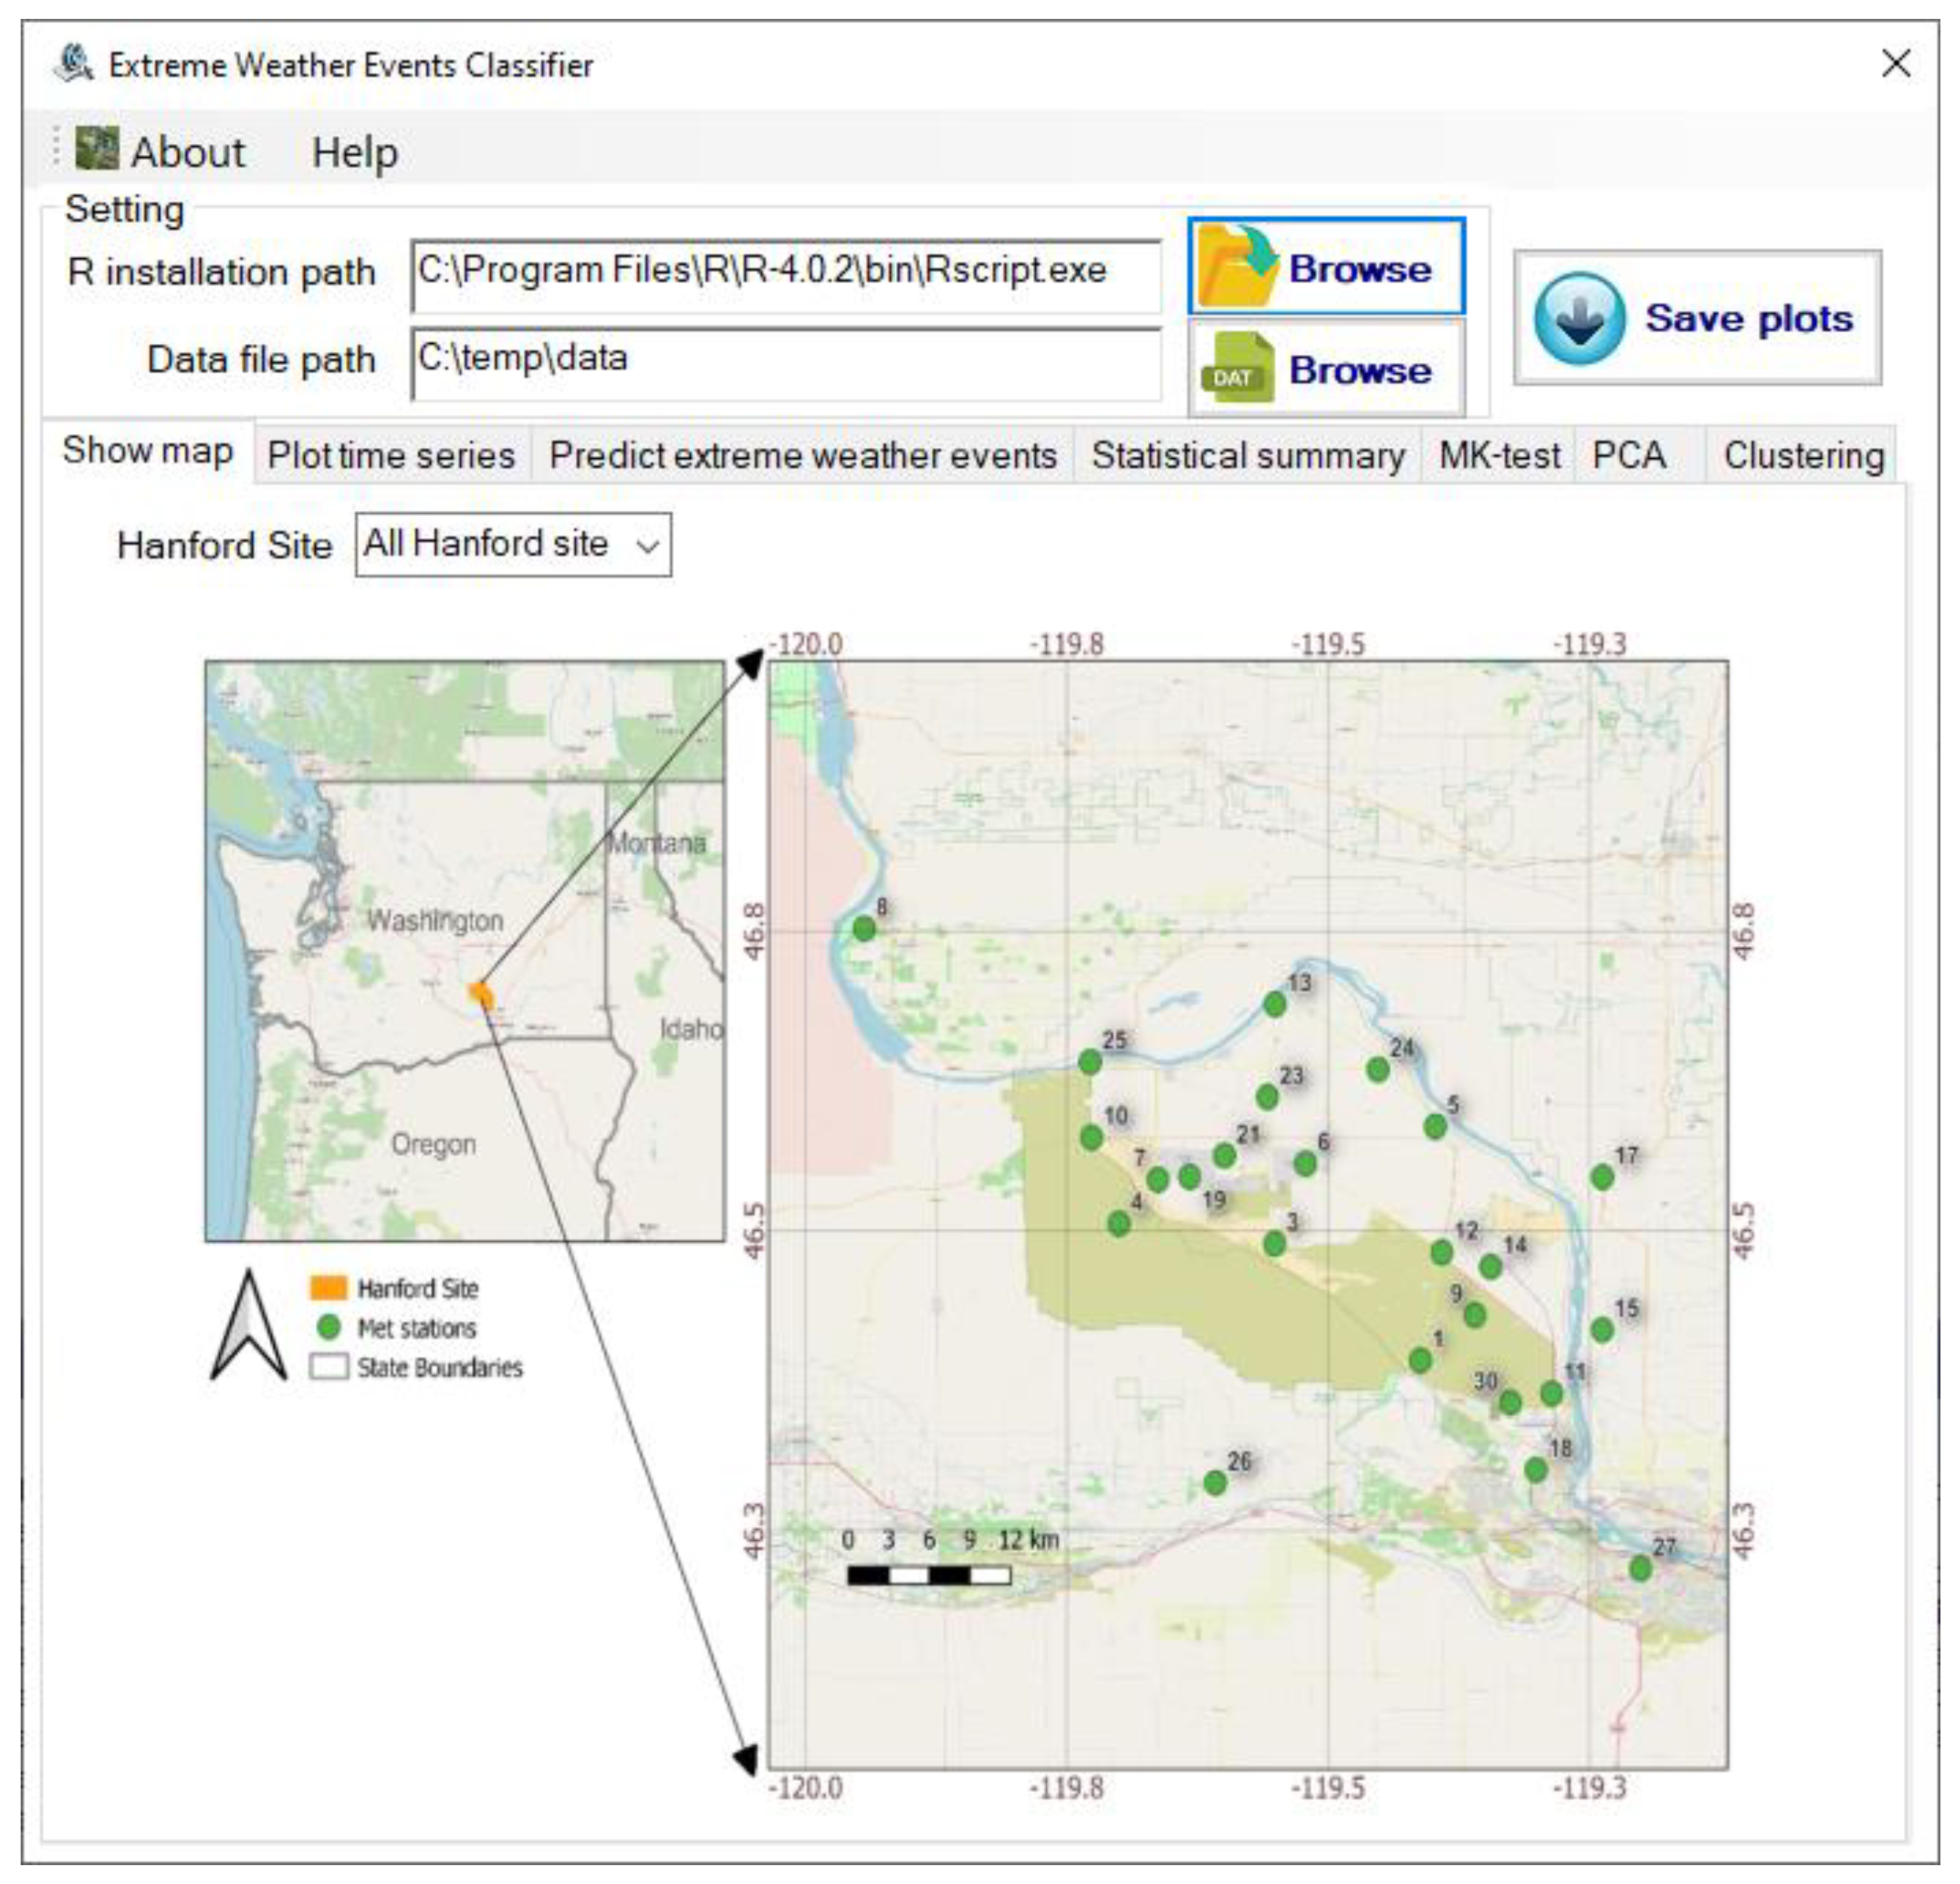The image size is (1960, 1884).
Task: Click the blue download arrow icon
Action: pos(1579,318)
